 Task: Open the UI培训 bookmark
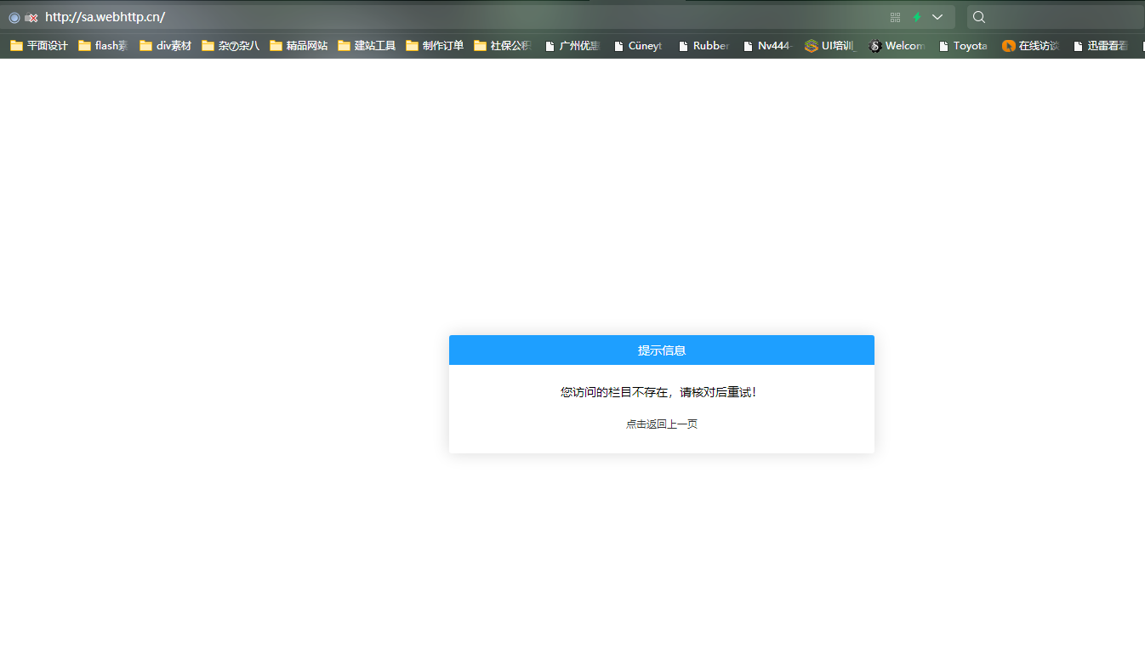pyautogui.click(x=830, y=46)
